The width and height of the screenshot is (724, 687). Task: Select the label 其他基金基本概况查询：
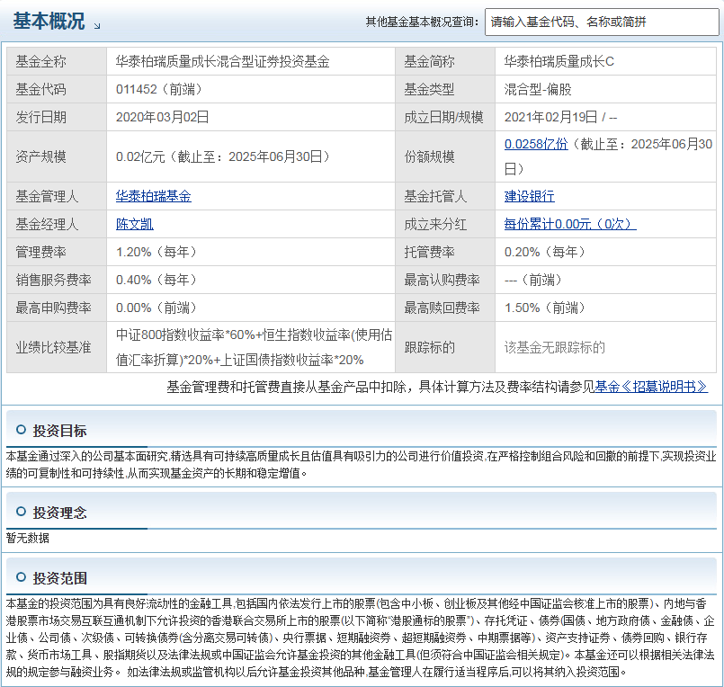point(423,22)
